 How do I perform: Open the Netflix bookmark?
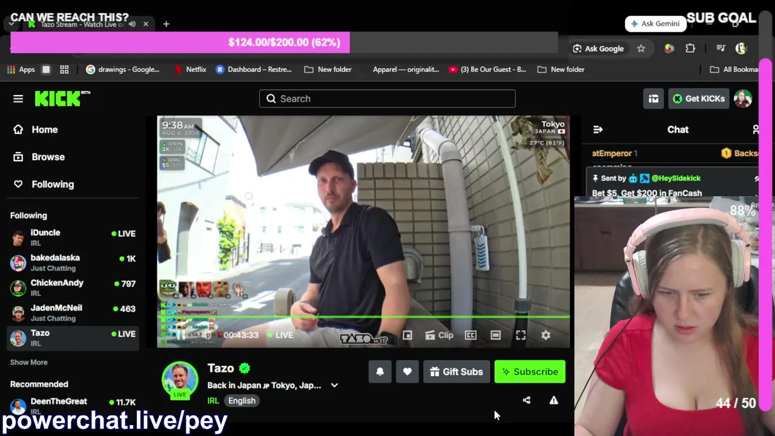pos(190,70)
